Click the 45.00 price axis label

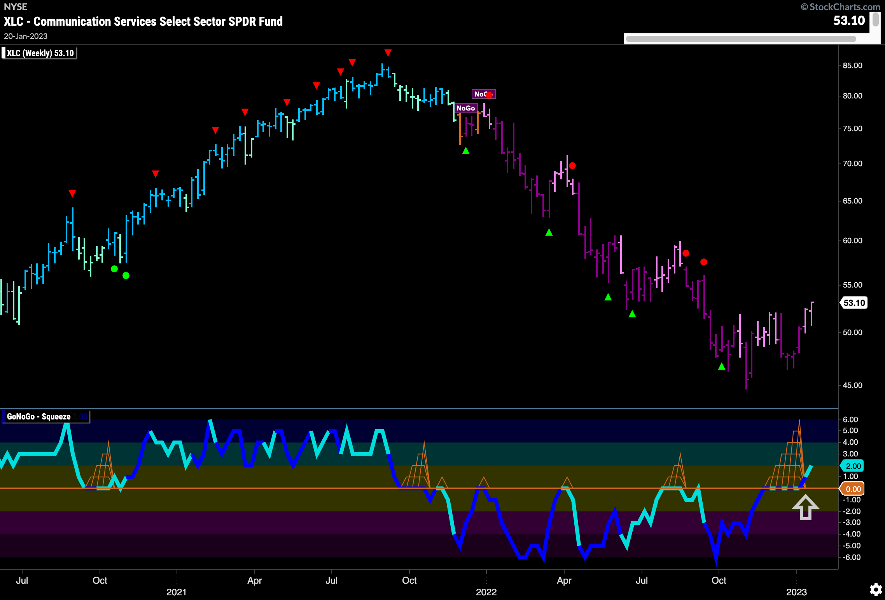click(852, 385)
